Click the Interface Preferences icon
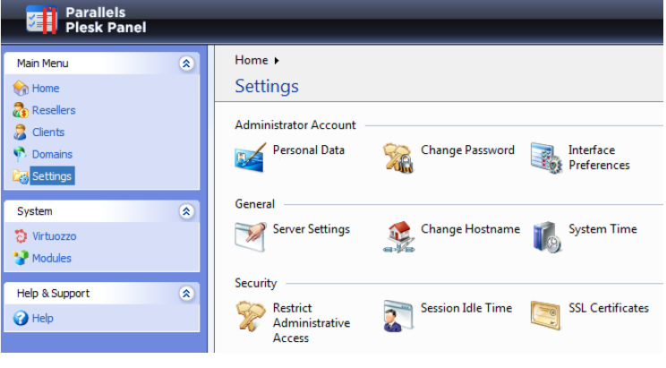This screenshot has width=666, height=368. 546,158
